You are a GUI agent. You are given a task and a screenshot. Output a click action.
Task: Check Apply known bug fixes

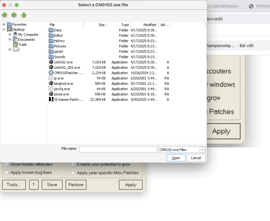[x=7, y=172]
